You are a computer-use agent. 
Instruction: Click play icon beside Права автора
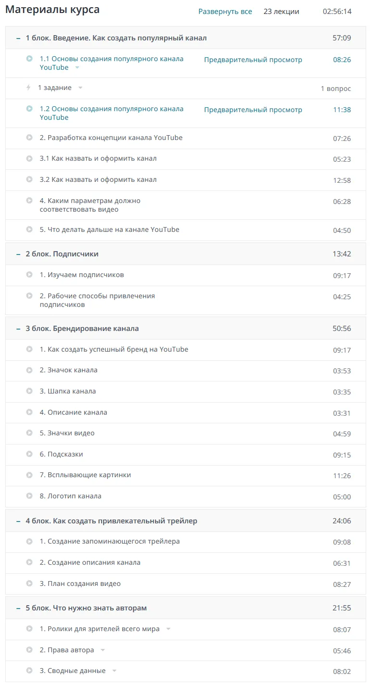pos(29,650)
